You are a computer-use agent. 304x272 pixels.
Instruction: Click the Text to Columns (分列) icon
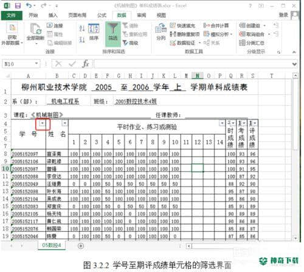coord(161,29)
